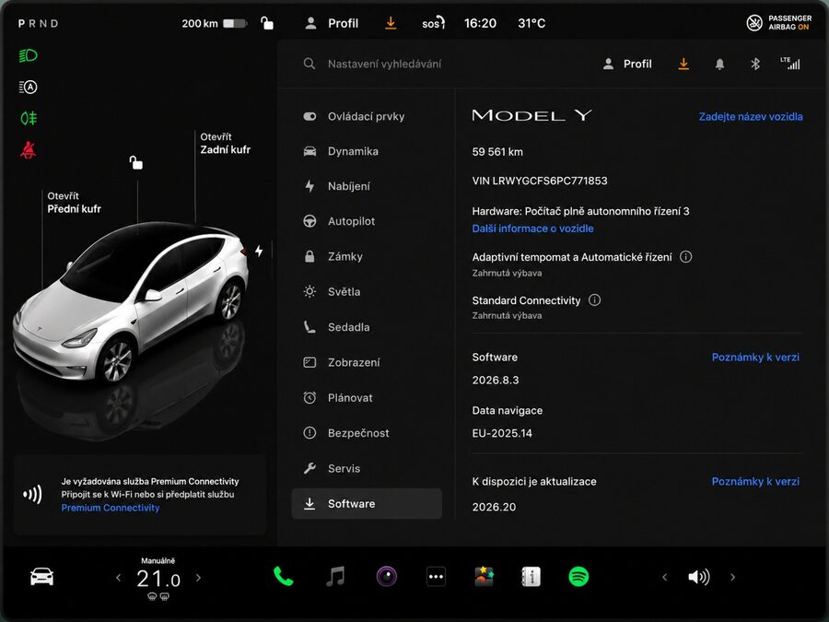The height and width of the screenshot is (622, 829).
Task: Tap software version 2026.8.3
Action: click(x=496, y=381)
